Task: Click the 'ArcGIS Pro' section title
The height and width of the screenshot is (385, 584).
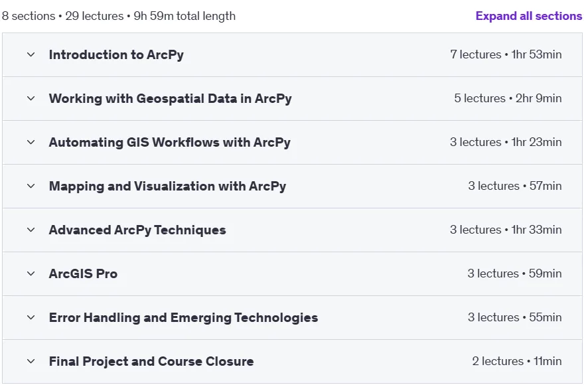Action: pyautogui.click(x=83, y=273)
